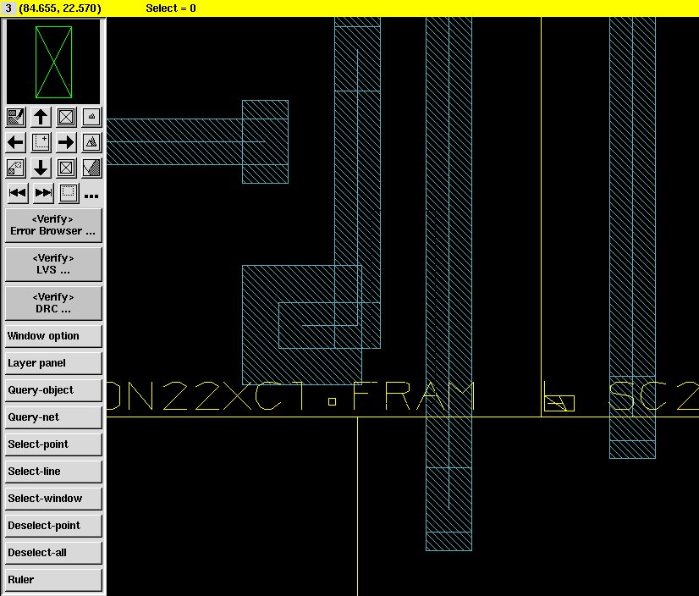Click the skip-to-first double left arrow icon
This screenshot has width=699, height=596.
[x=17, y=193]
